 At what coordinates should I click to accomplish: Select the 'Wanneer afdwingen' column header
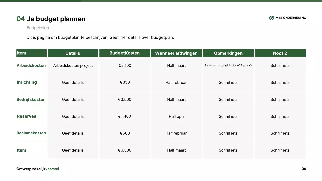pyautogui.click(x=176, y=53)
